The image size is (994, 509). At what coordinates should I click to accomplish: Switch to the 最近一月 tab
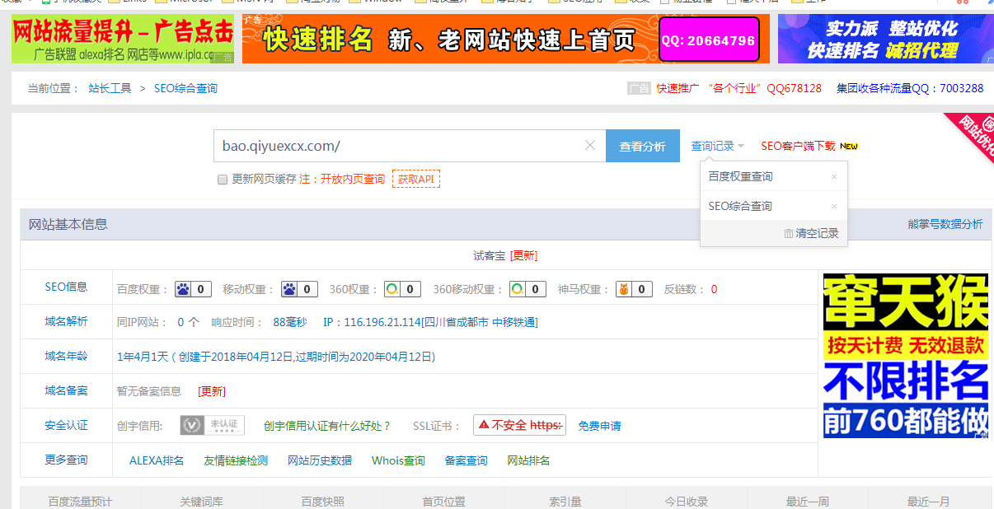(929, 501)
